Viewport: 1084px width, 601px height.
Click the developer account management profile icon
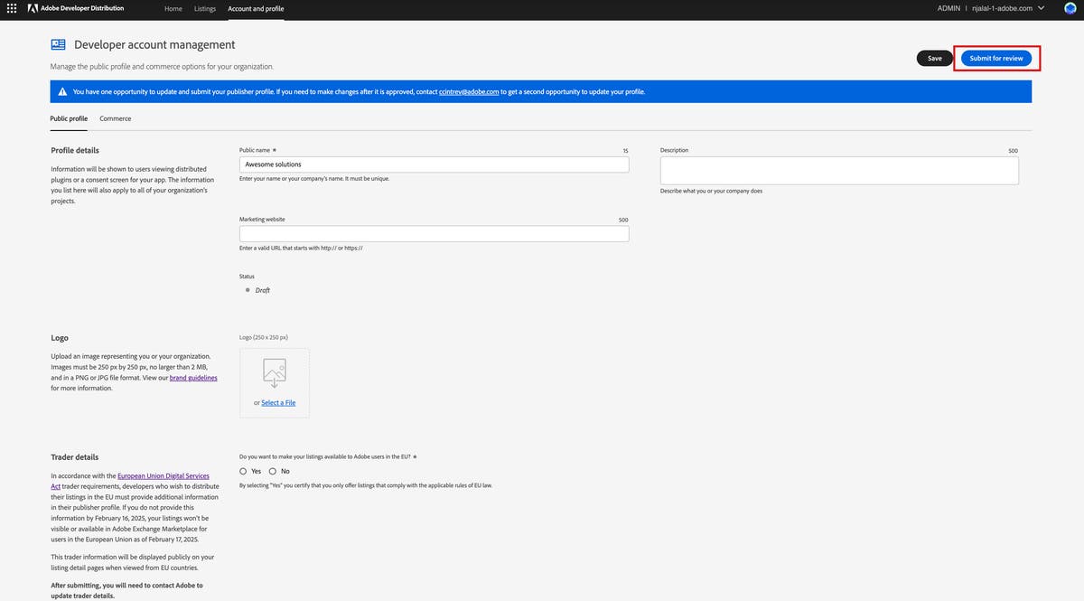[x=58, y=44]
